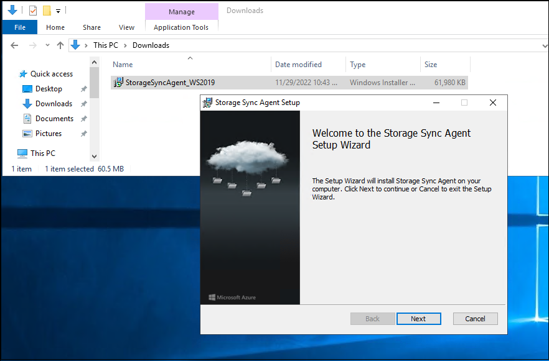549x361 pixels.
Task: Click the Properties checkmark icon in quick access toolbar
Action: [33, 11]
